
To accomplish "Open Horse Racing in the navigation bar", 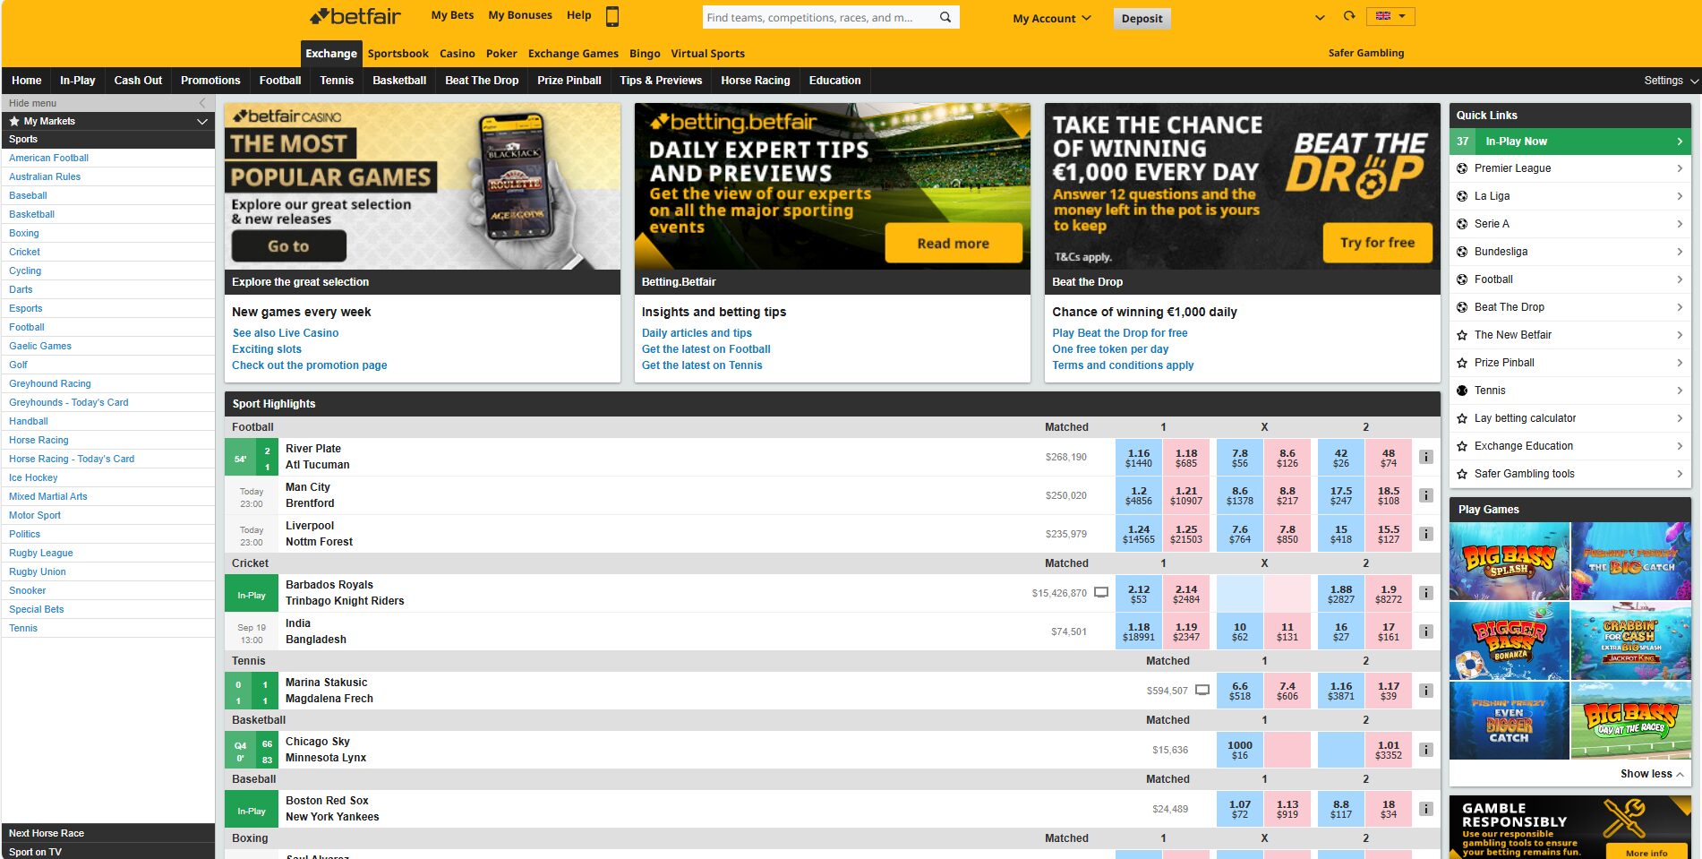I will [756, 81].
